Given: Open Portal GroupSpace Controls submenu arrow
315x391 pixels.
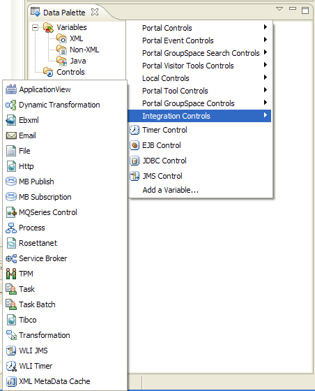Looking at the screenshot, I should coord(266,102).
